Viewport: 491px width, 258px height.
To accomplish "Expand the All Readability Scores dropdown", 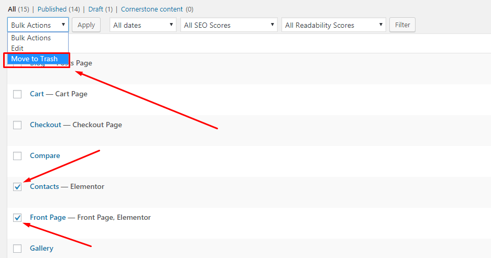I will [x=333, y=25].
